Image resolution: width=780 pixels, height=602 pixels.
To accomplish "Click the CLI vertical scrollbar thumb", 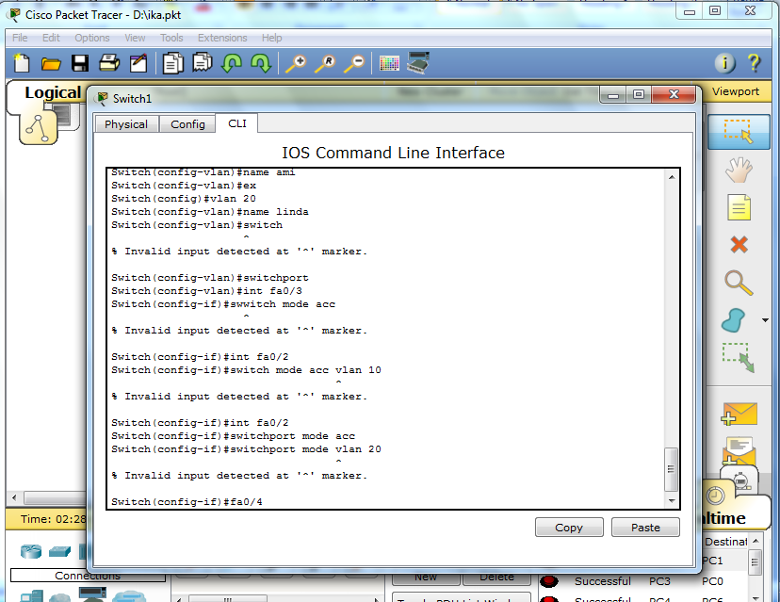I will point(671,469).
